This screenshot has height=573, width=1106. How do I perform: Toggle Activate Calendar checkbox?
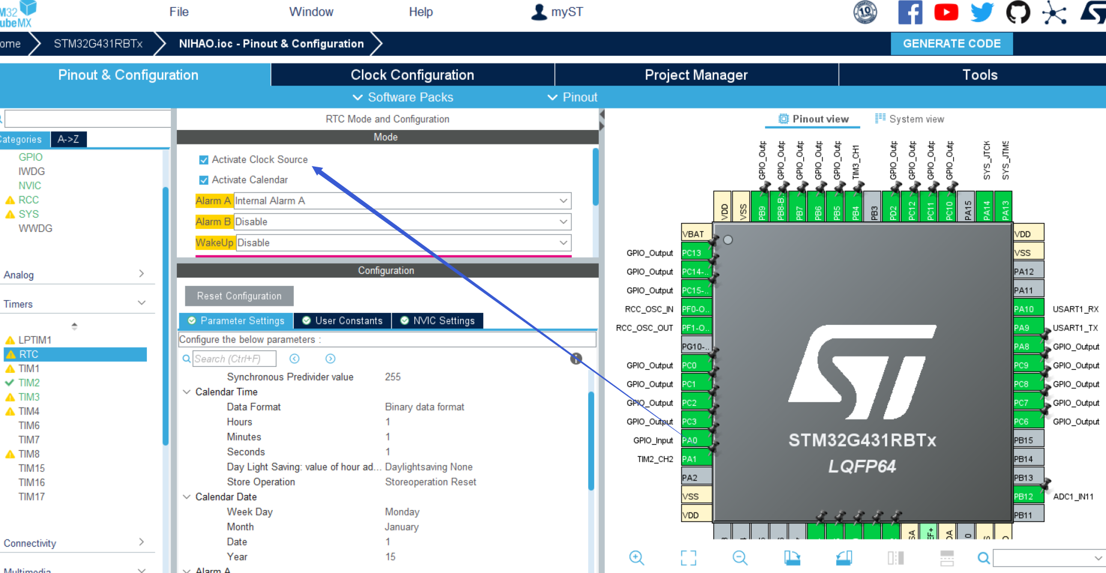(x=204, y=180)
